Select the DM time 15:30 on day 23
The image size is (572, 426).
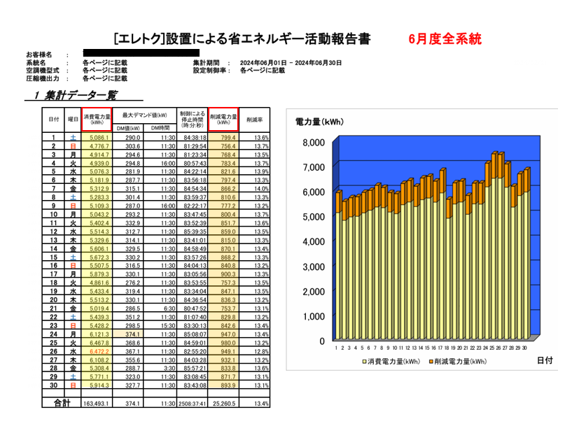tap(168, 326)
